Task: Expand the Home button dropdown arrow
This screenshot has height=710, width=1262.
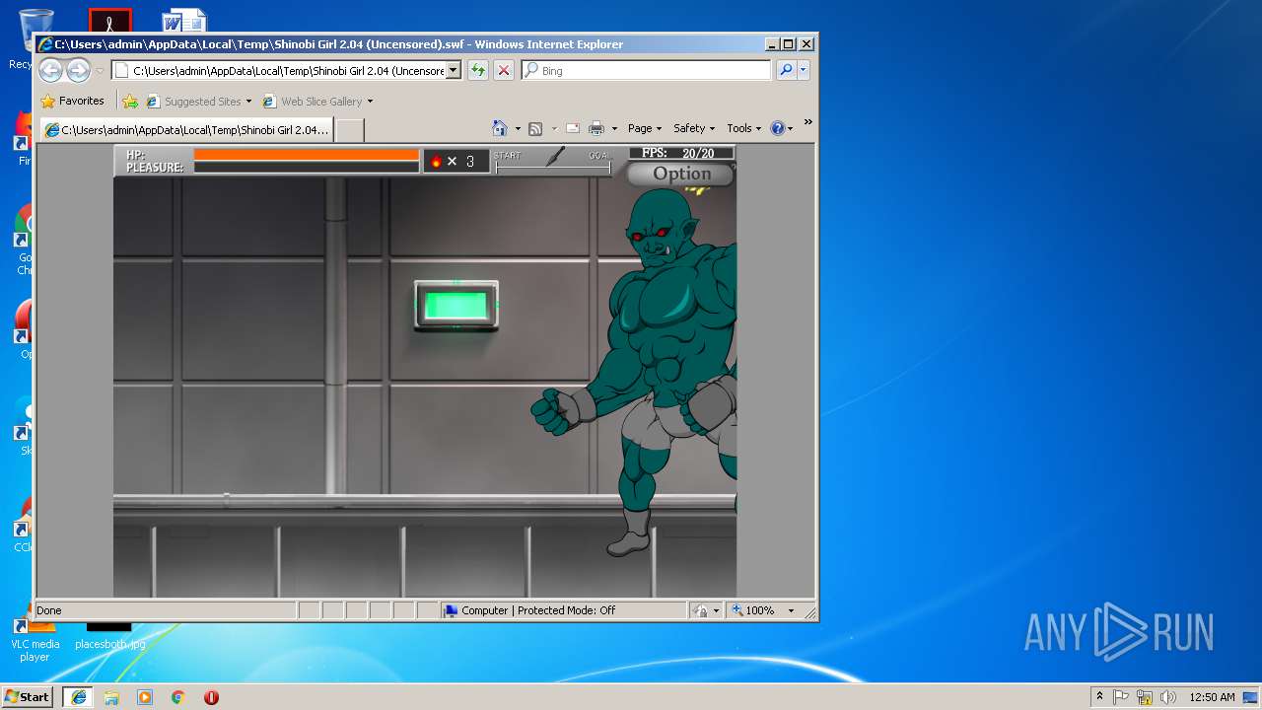Action: pyautogui.click(x=518, y=128)
